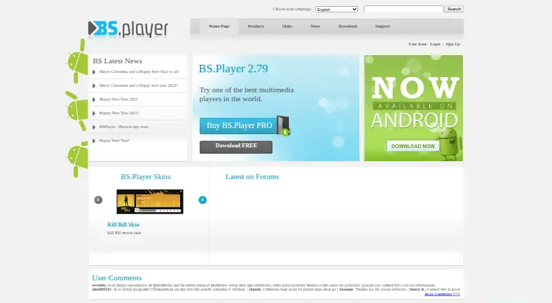
Task: Open the Kill Bill skin thumbnail
Action: coord(150,201)
